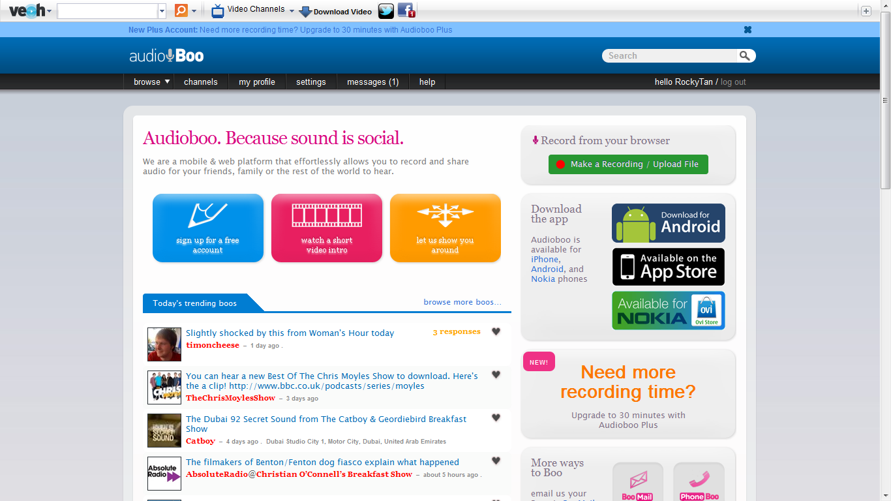
Task: Favorite the Chris Moyles boo with heart
Action: click(496, 374)
